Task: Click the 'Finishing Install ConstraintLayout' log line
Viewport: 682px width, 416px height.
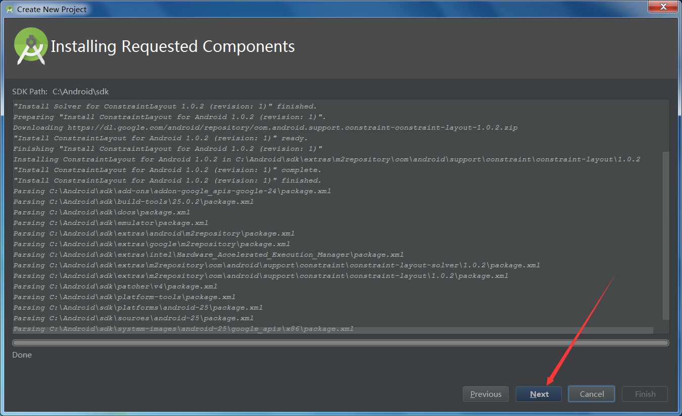Action: click(168, 149)
